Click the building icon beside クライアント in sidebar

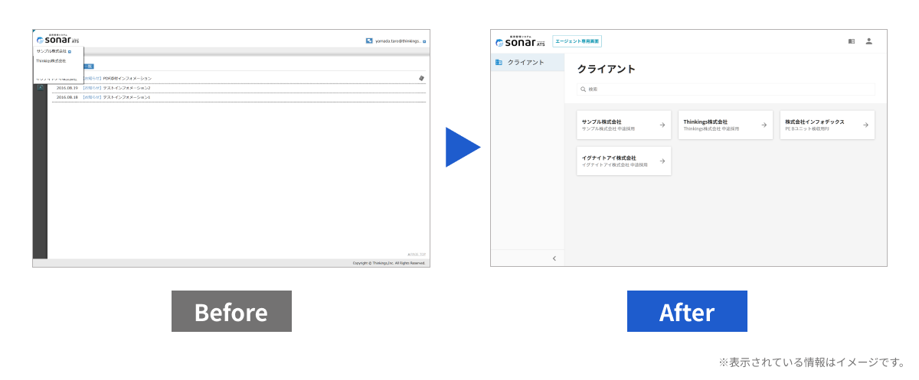(499, 62)
